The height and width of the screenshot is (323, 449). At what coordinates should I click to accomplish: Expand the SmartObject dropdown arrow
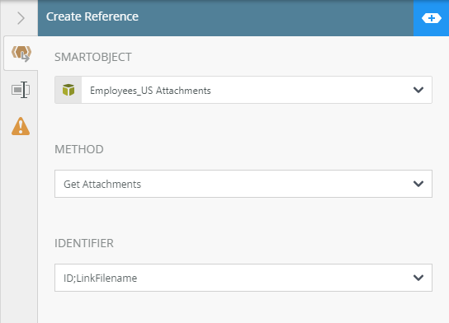tap(418, 90)
